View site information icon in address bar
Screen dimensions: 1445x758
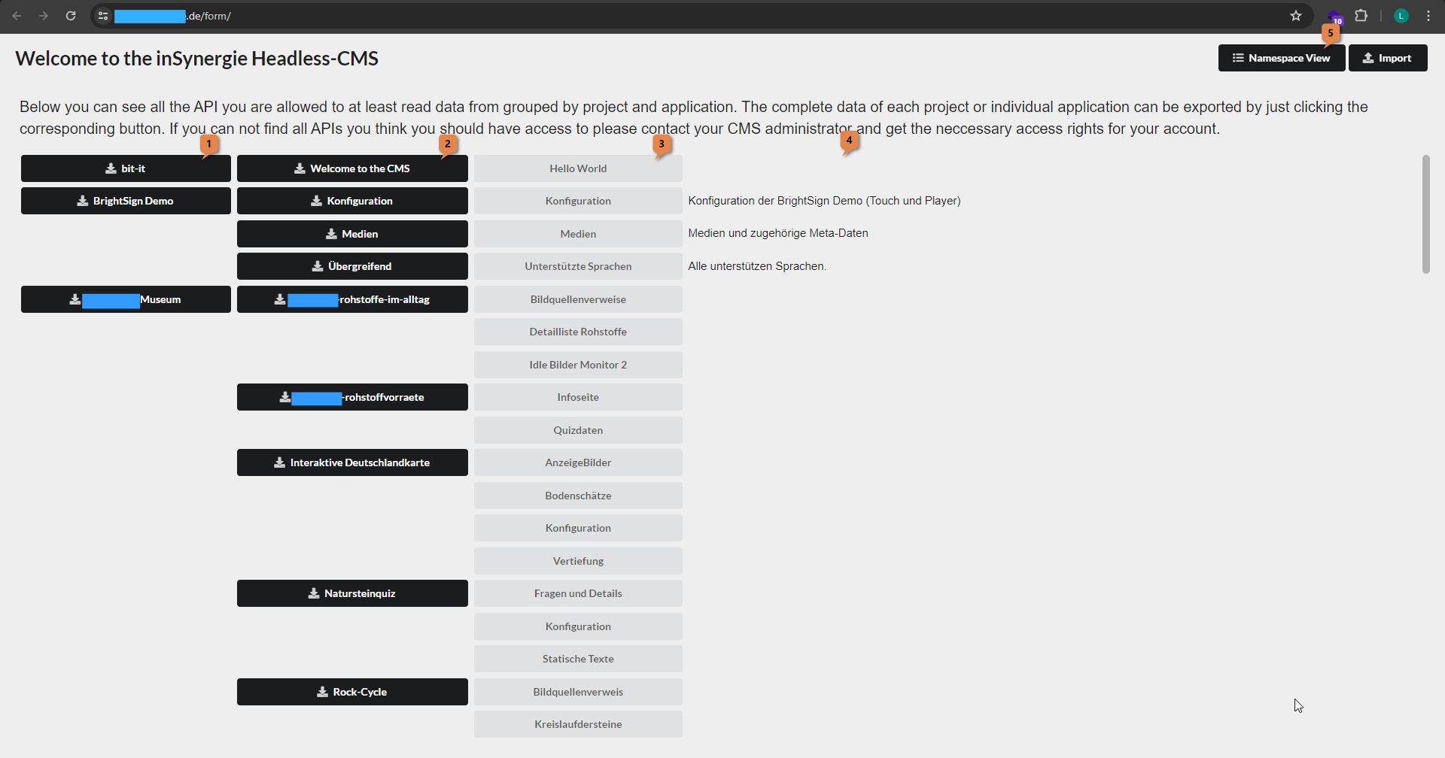pyautogui.click(x=104, y=16)
